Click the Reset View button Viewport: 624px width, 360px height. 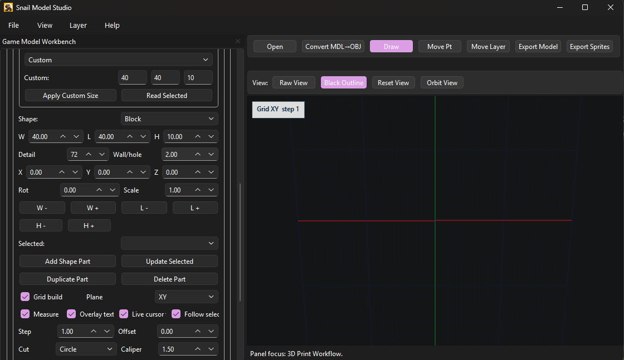tap(393, 83)
